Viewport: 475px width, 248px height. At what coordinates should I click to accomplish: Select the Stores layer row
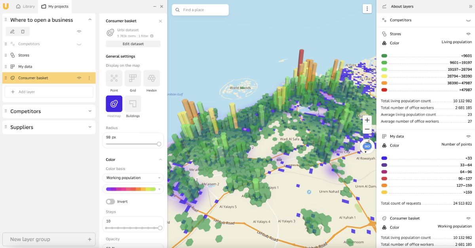click(49, 55)
